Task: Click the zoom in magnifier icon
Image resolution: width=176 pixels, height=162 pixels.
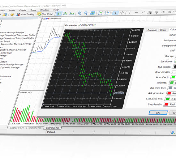Action: (79, 13)
